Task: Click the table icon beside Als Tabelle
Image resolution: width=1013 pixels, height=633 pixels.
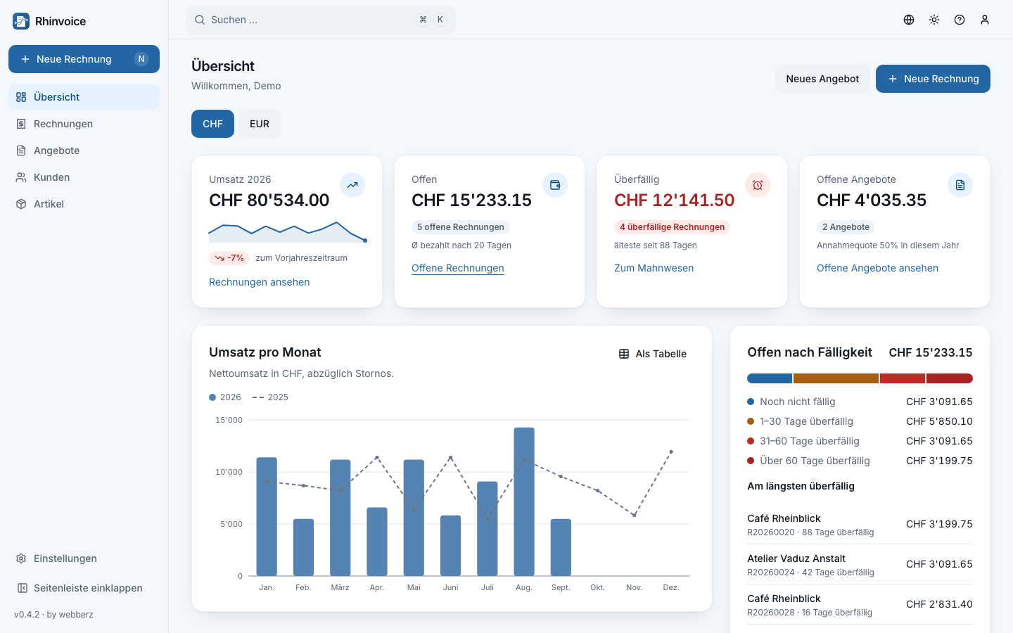Action: click(x=624, y=354)
